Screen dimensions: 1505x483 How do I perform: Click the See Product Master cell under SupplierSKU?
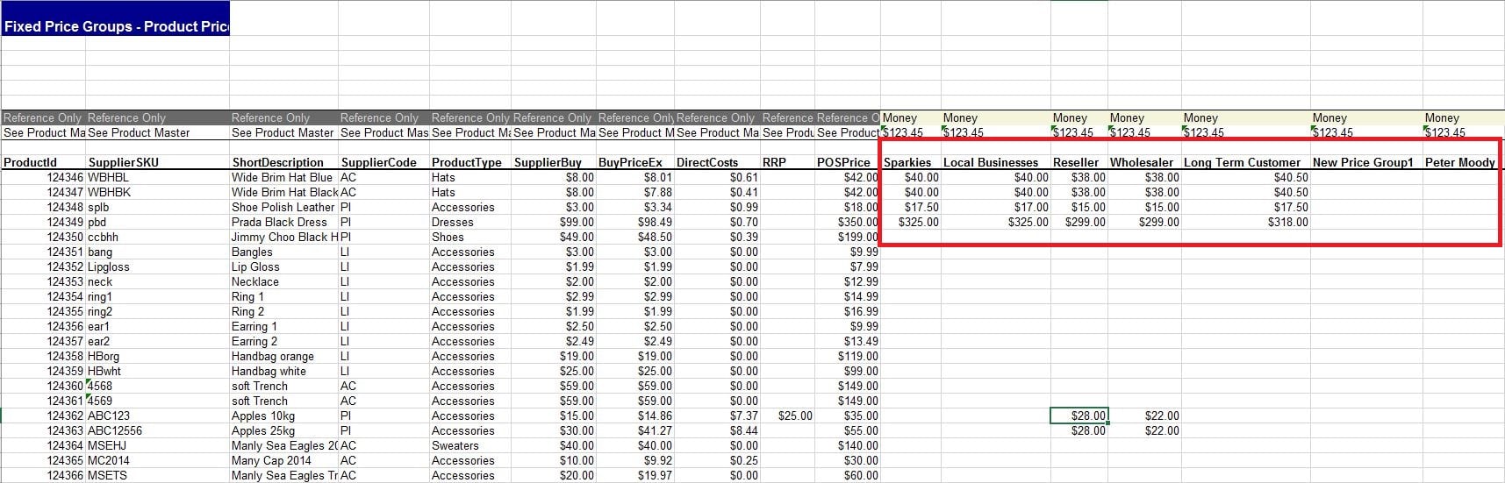pyautogui.click(x=158, y=132)
